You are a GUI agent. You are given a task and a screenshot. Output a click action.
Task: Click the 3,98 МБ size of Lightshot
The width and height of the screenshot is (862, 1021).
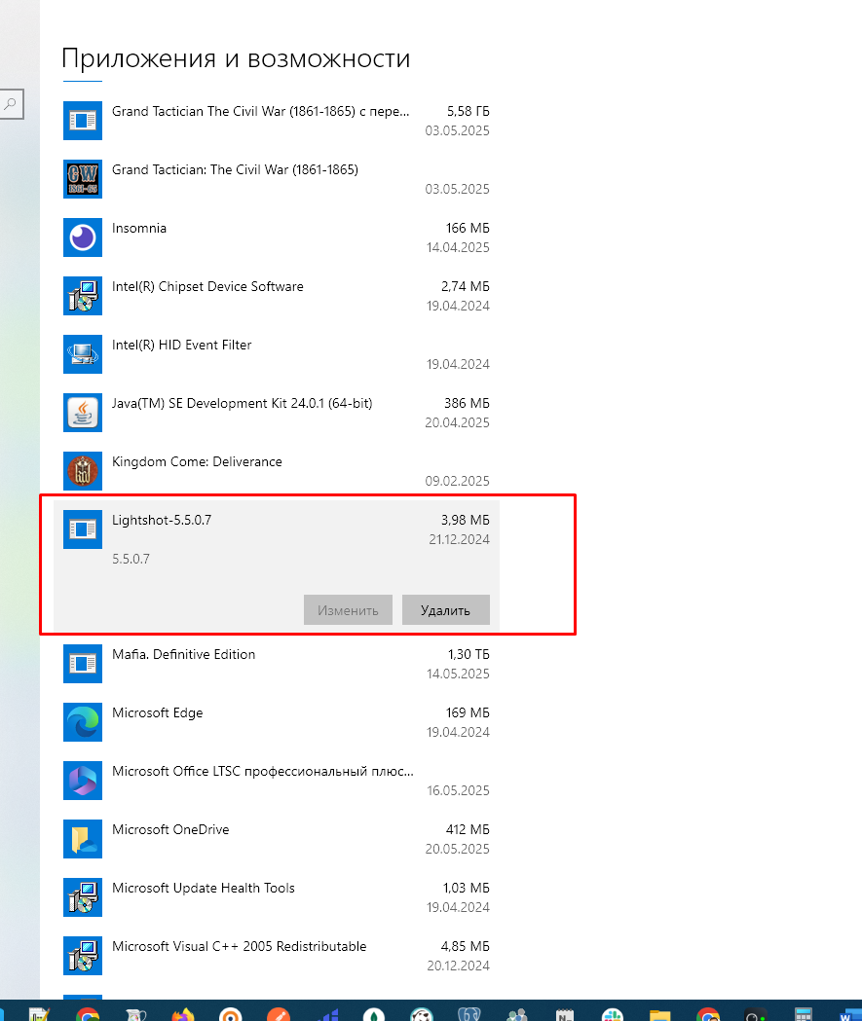click(466, 521)
